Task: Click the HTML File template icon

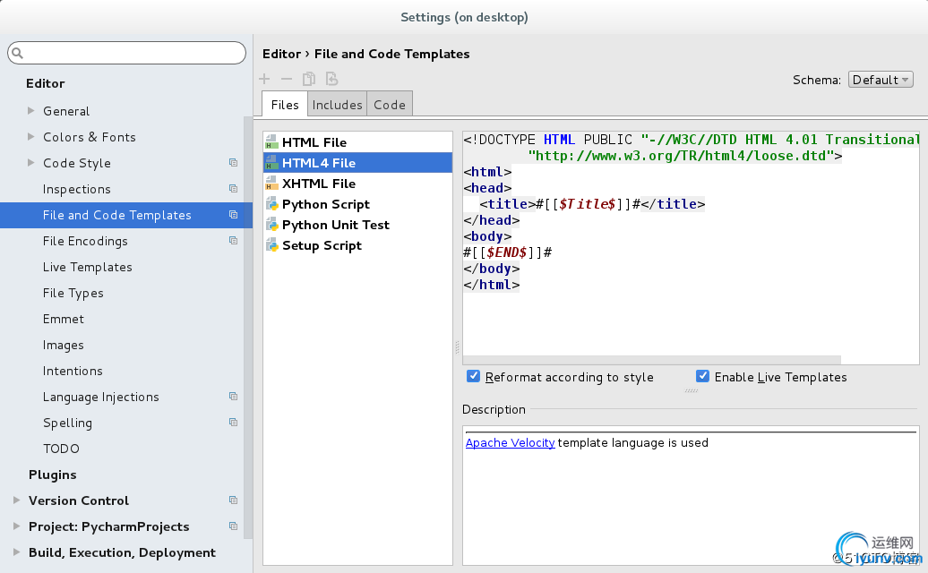Action: pos(271,142)
